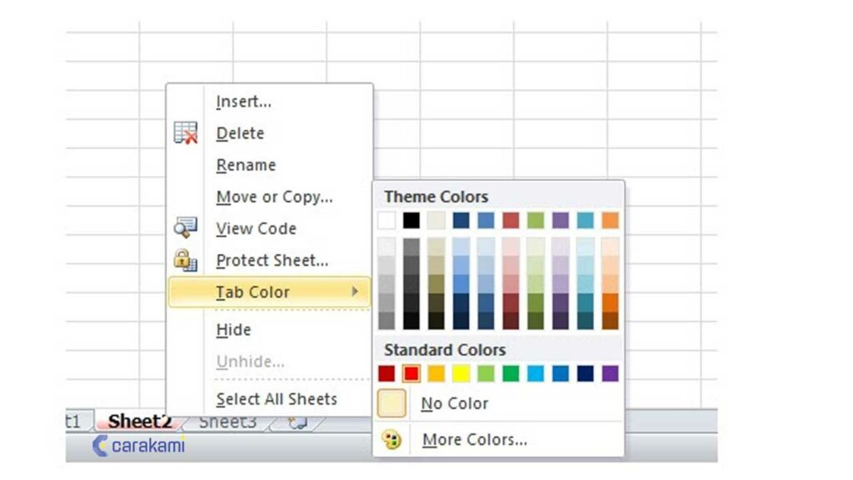Select the View Code magnifying glass icon
This screenshot has width=853, height=480.
coord(185,227)
